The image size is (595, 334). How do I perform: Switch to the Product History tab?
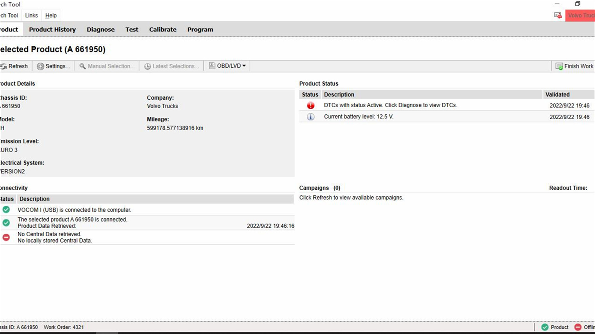click(52, 29)
